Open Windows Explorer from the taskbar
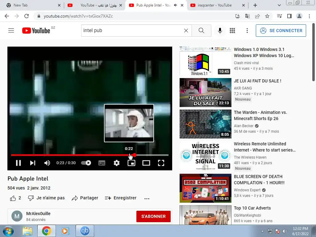The height and width of the screenshot is (237, 316). pyautogui.click(x=27, y=231)
